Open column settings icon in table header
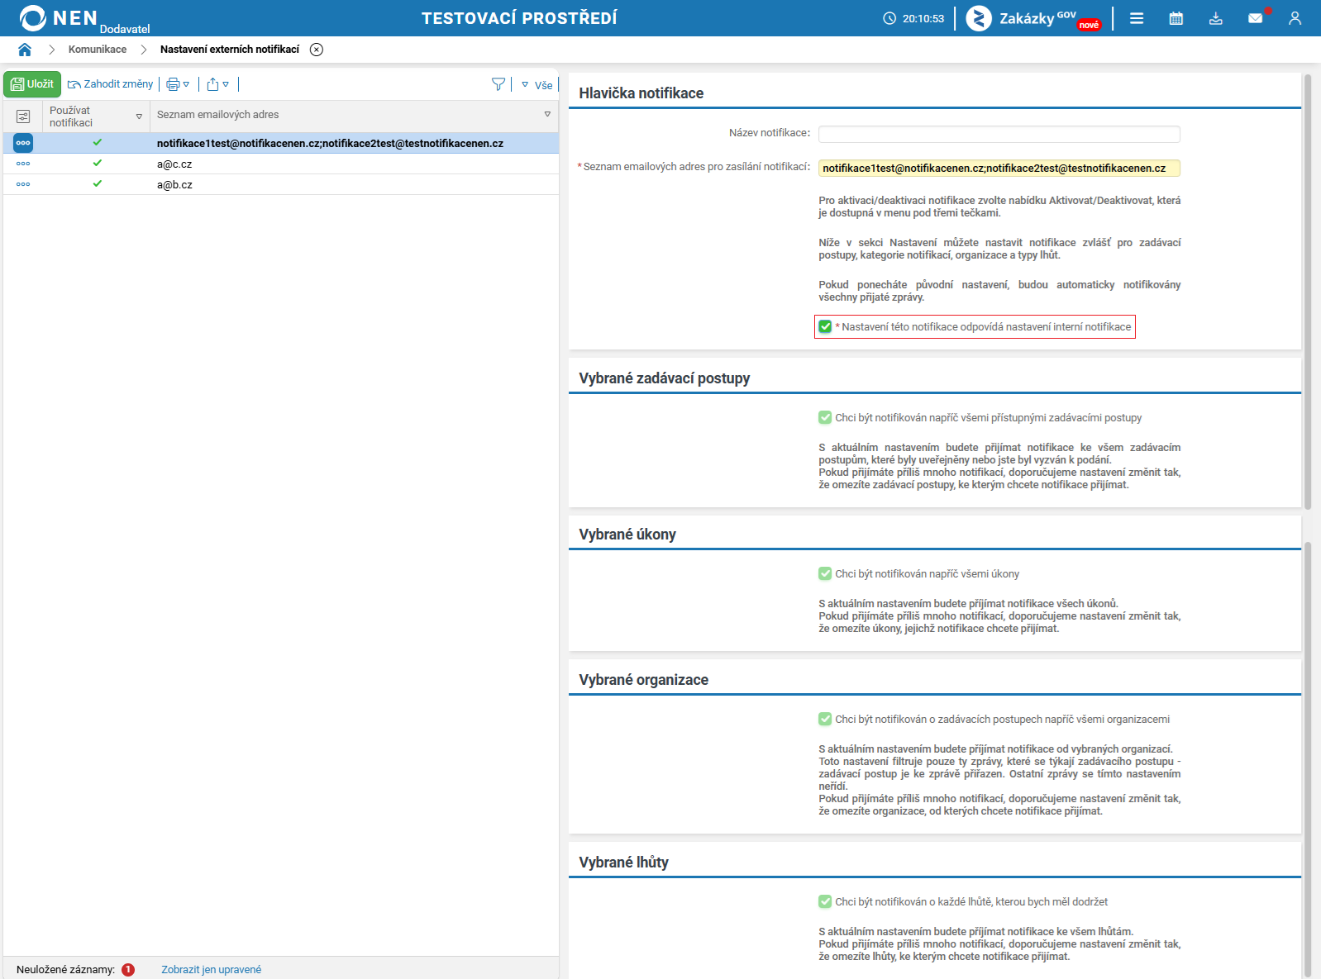 [23, 116]
